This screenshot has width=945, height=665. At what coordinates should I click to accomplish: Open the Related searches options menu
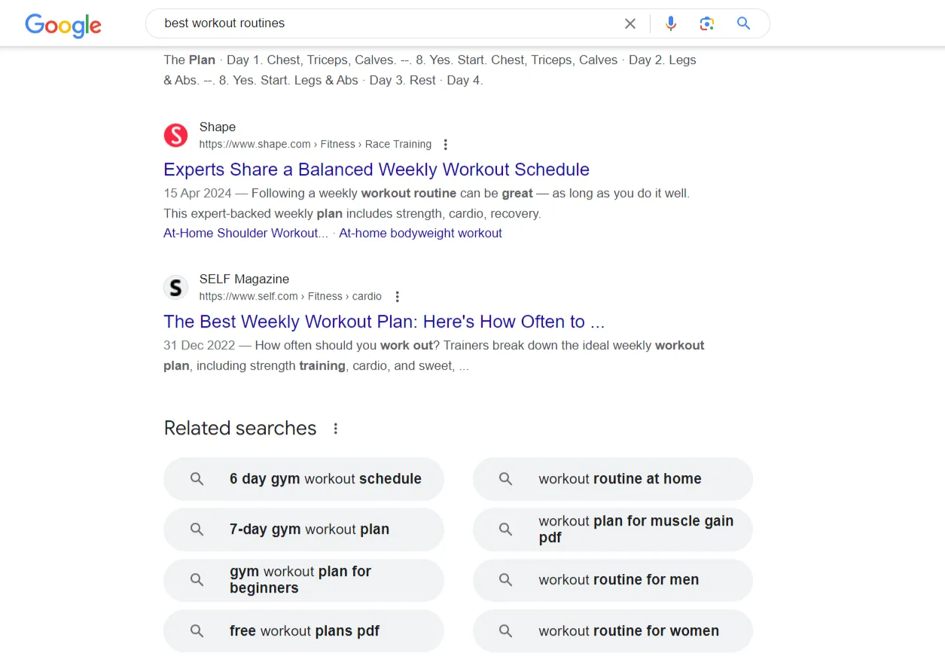pyautogui.click(x=336, y=428)
